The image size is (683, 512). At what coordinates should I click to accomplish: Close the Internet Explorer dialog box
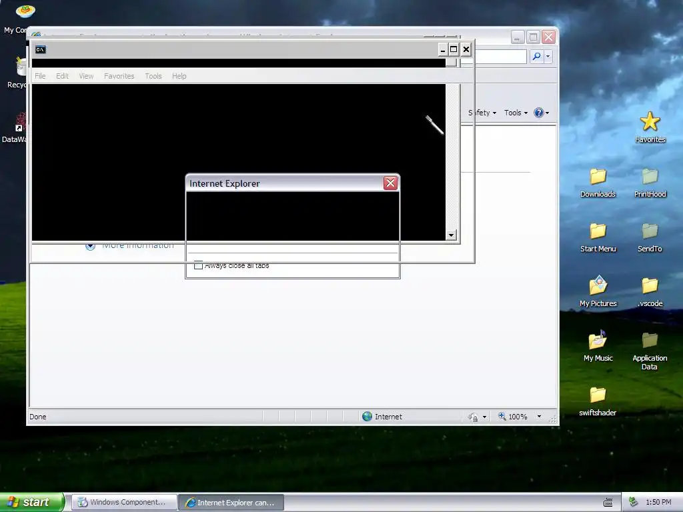pos(390,183)
